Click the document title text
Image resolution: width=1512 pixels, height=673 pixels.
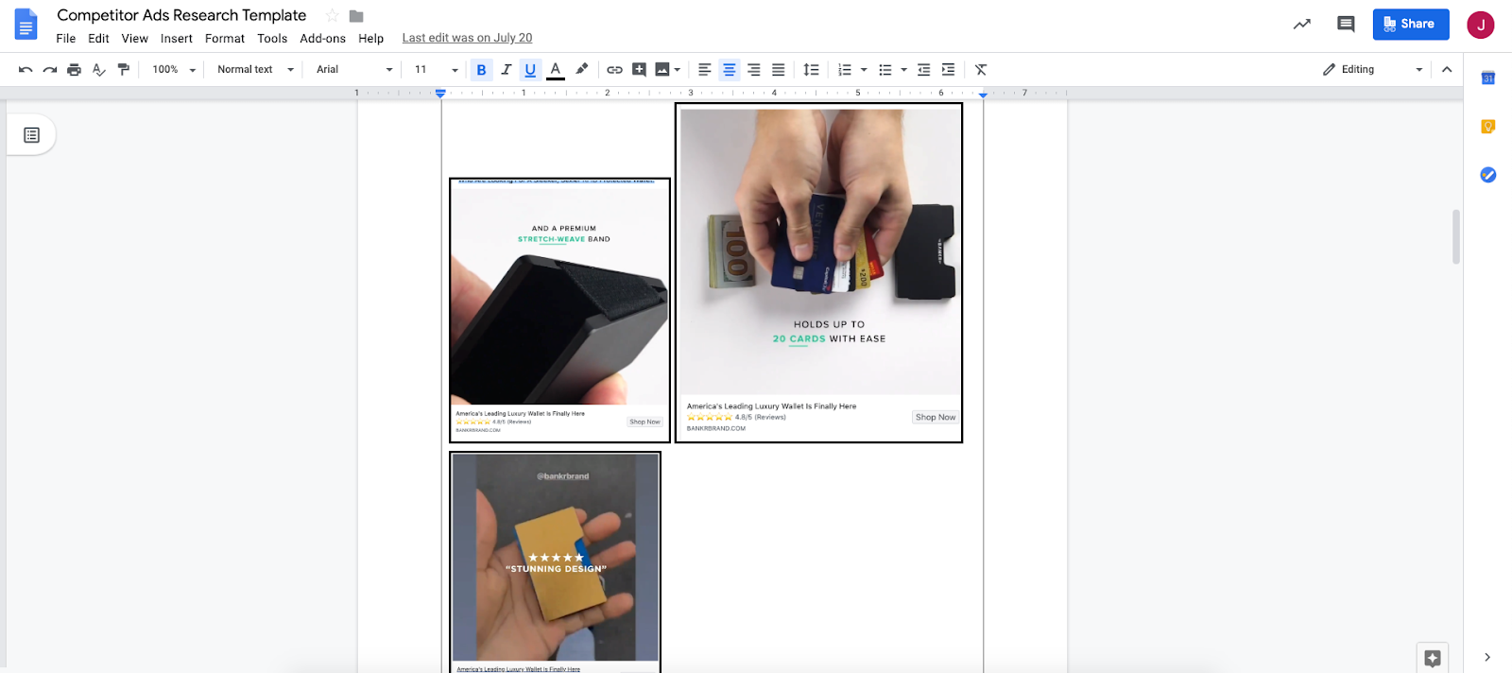[181, 15]
